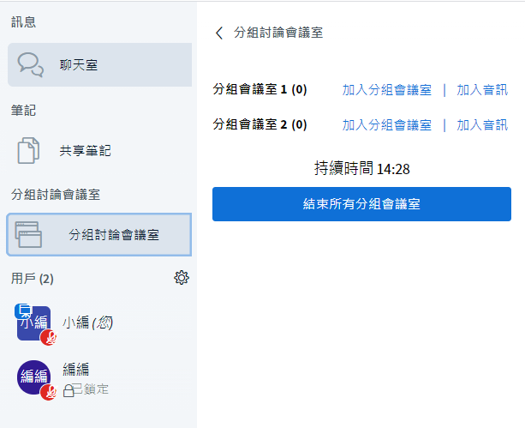Screen dimensions: 525x428
Task: Select 分組討論會議室 in the sidebar
Action: coord(99,234)
